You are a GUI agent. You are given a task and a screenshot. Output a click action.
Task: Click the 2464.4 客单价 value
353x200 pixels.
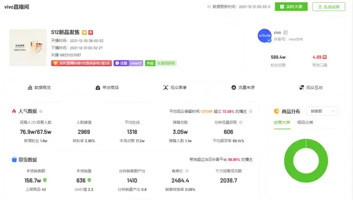(x=180, y=180)
